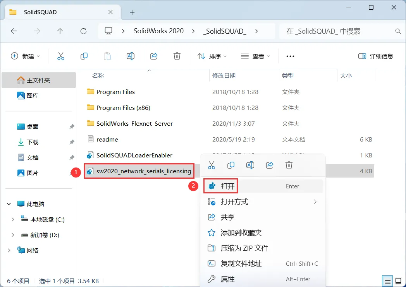Choose 共享 in context menu
The width and height of the screenshot is (406, 287).
(263, 217)
